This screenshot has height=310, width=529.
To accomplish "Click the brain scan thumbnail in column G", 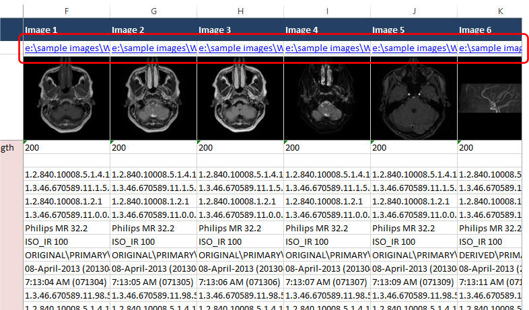I will [153, 101].
